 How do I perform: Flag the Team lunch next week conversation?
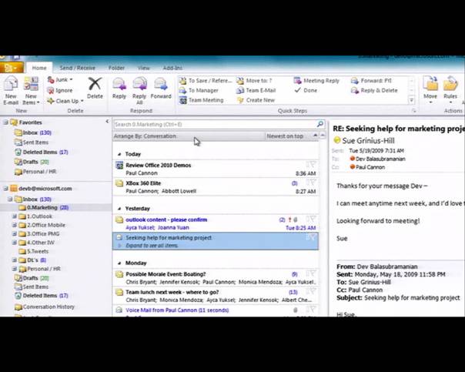click(x=311, y=292)
